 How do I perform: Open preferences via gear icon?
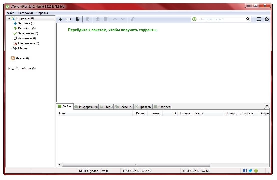tap(267, 19)
